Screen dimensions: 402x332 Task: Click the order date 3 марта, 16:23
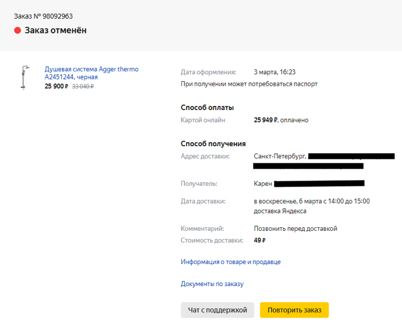click(x=275, y=72)
